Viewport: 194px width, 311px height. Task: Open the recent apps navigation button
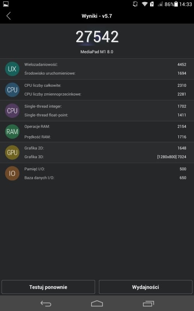pyautogui.click(x=148, y=304)
